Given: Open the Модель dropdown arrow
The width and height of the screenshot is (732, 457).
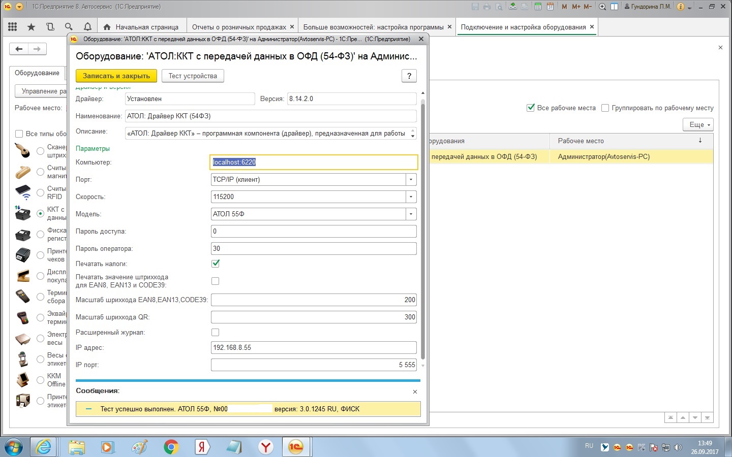Looking at the screenshot, I should [411, 214].
